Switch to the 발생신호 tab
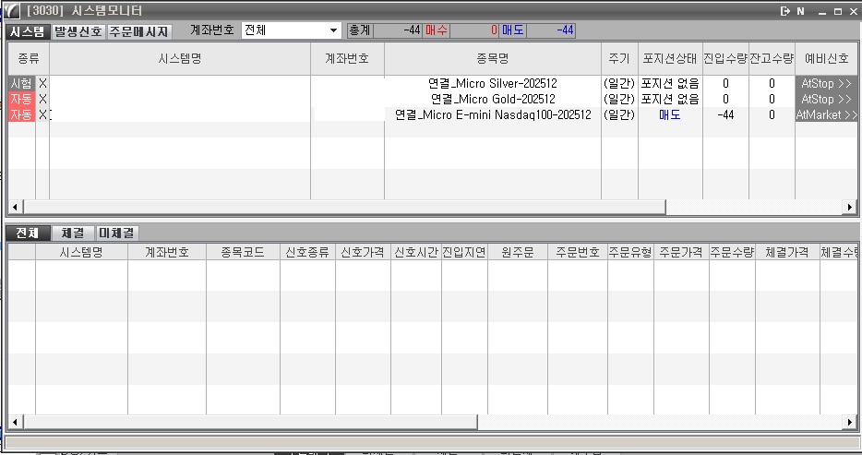This screenshot has height=455, width=862. tap(78, 30)
